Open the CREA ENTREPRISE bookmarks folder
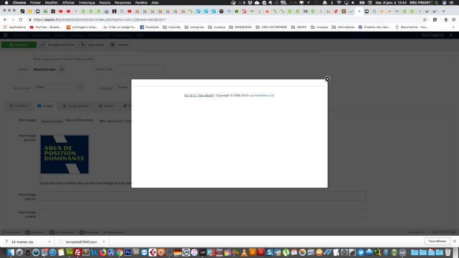459x258 pixels. [x=271, y=27]
